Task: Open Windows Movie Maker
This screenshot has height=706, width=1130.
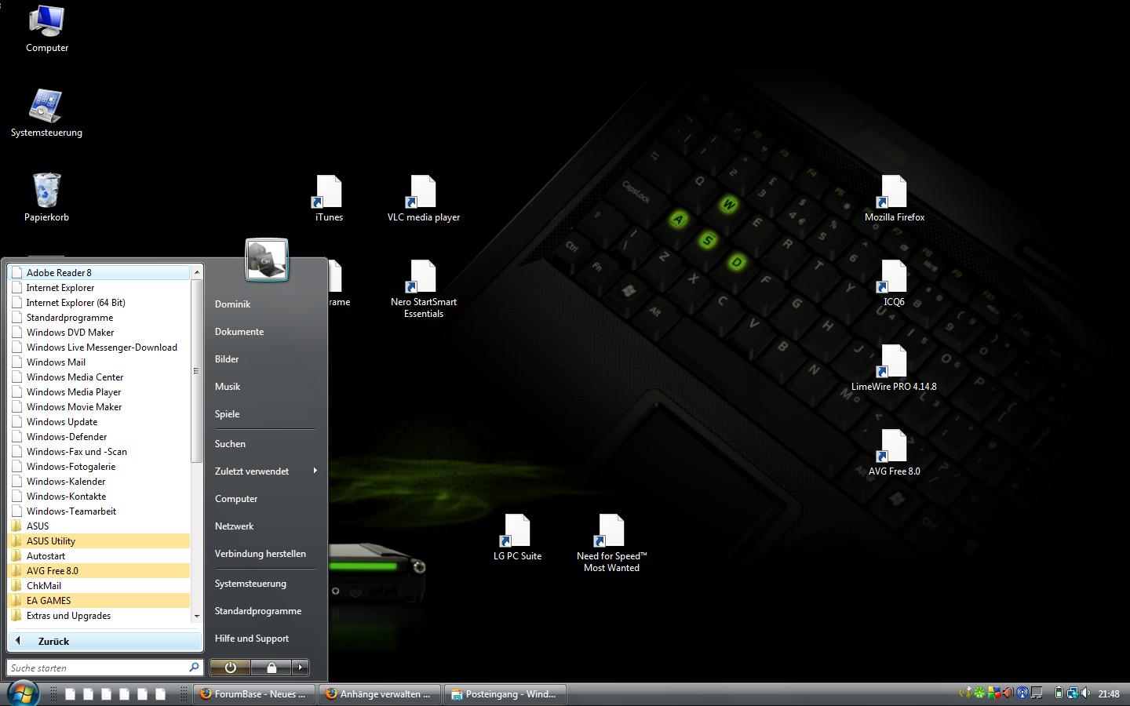Action: (x=99, y=407)
